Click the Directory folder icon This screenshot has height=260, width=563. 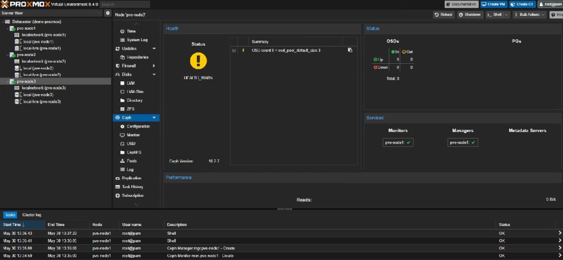point(123,101)
